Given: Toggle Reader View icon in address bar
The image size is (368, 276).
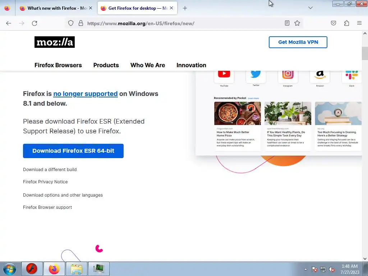Looking at the screenshot, I should coord(287,23).
